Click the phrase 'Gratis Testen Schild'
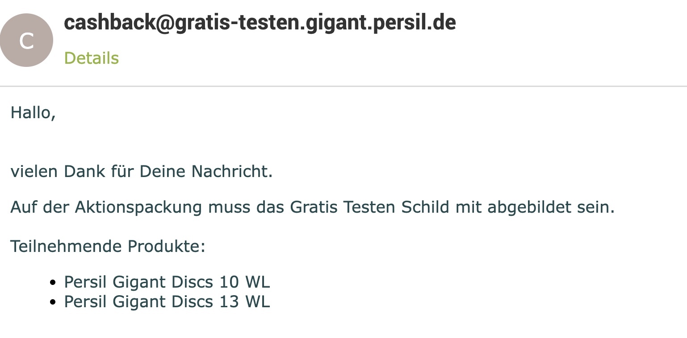The image size is (687, 338). [x=369, y=207]
